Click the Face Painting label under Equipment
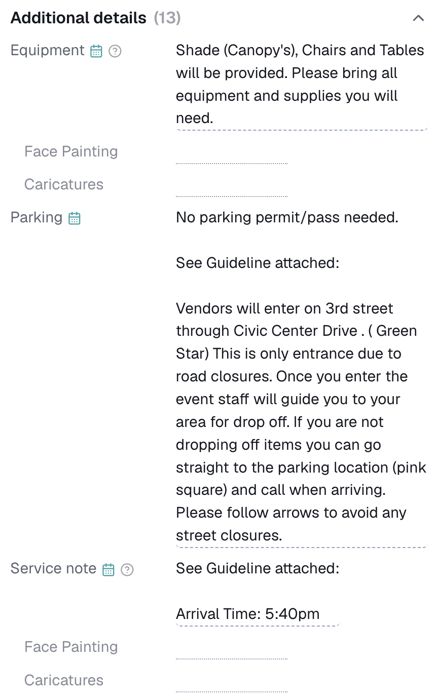 71,151
